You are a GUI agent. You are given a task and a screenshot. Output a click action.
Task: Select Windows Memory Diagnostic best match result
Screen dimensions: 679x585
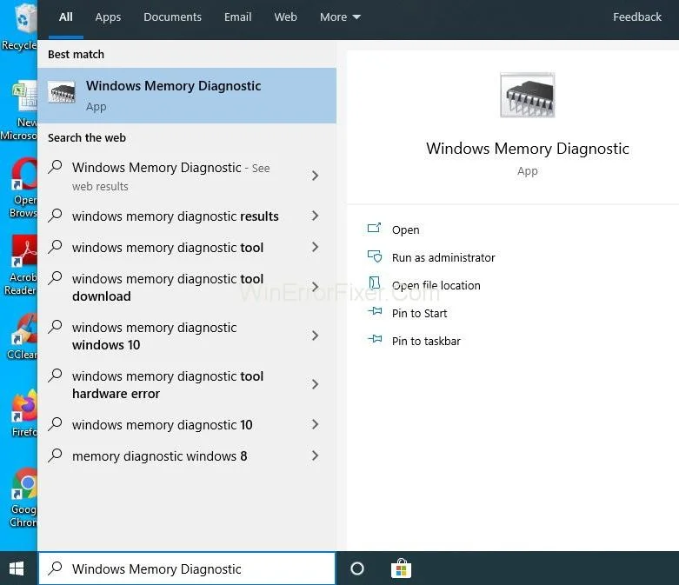click(187, 96)
